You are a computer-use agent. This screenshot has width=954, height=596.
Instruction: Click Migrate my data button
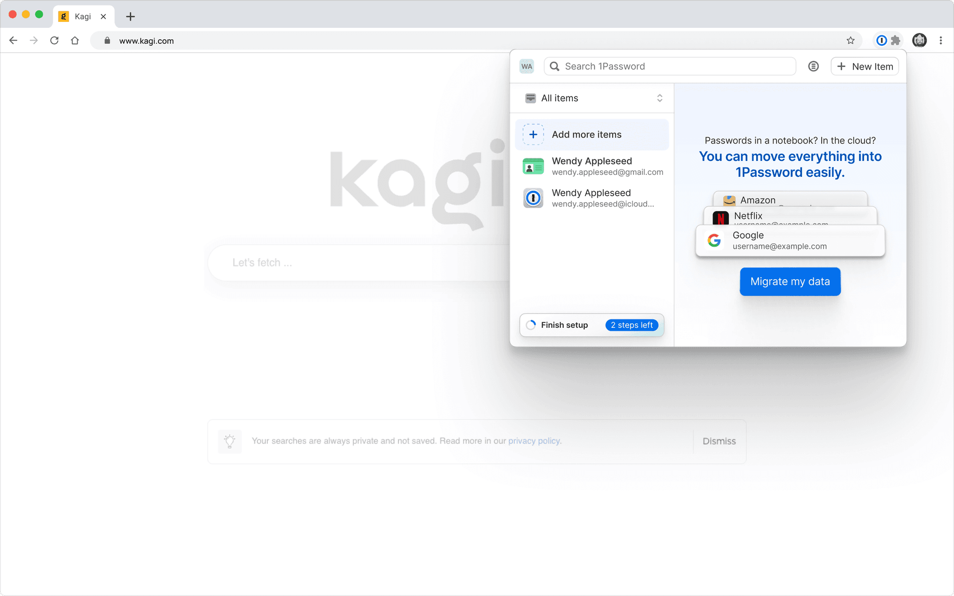pyautogui.click(x=790, y=282)
